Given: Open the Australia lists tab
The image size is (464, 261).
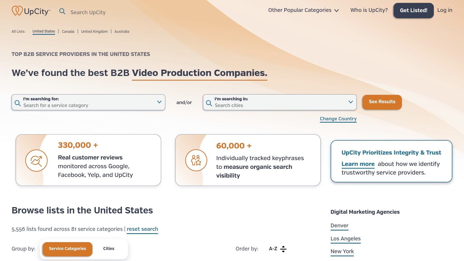Looking at the screenshot, I should [x=122, y=32].
